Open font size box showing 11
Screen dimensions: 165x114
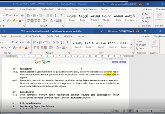point(7,42)
